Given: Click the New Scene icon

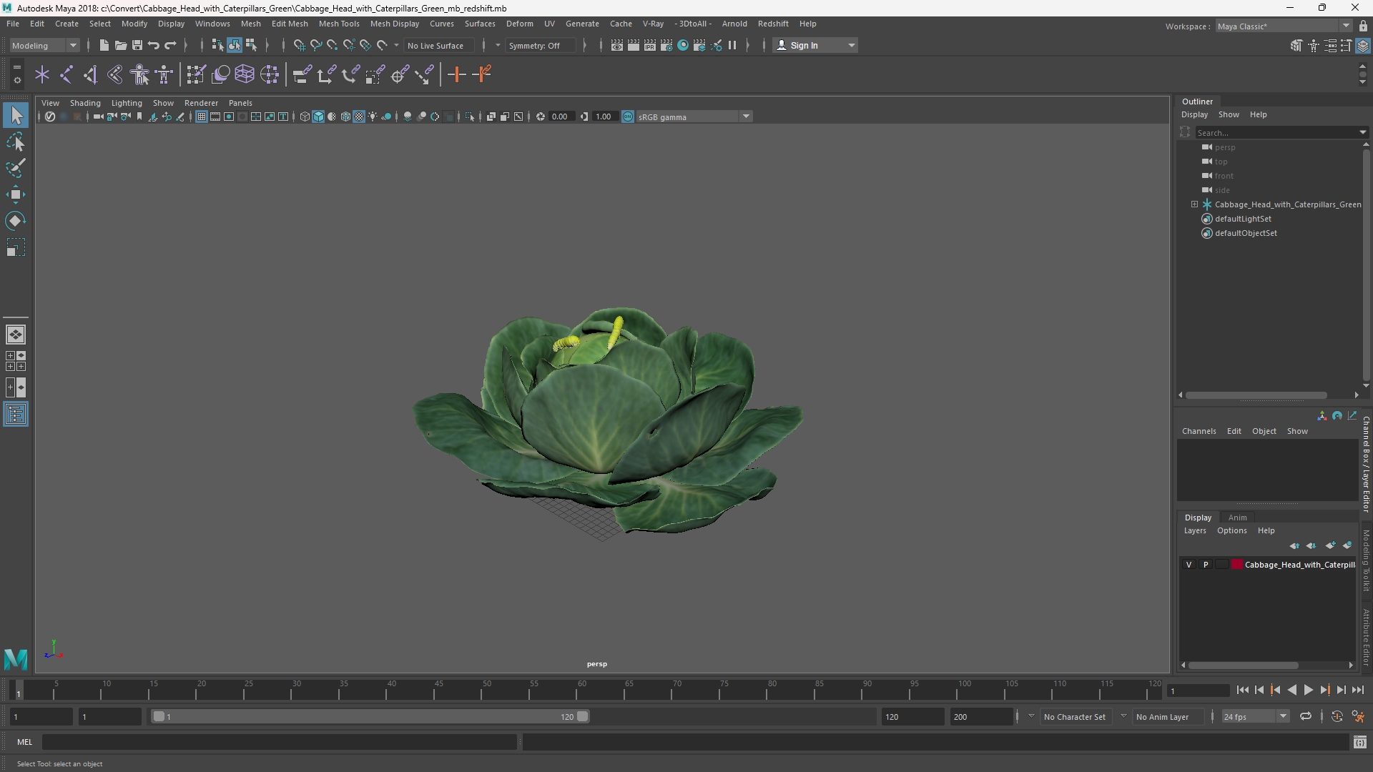Looking at the screenshot, I should coord(104,45).
